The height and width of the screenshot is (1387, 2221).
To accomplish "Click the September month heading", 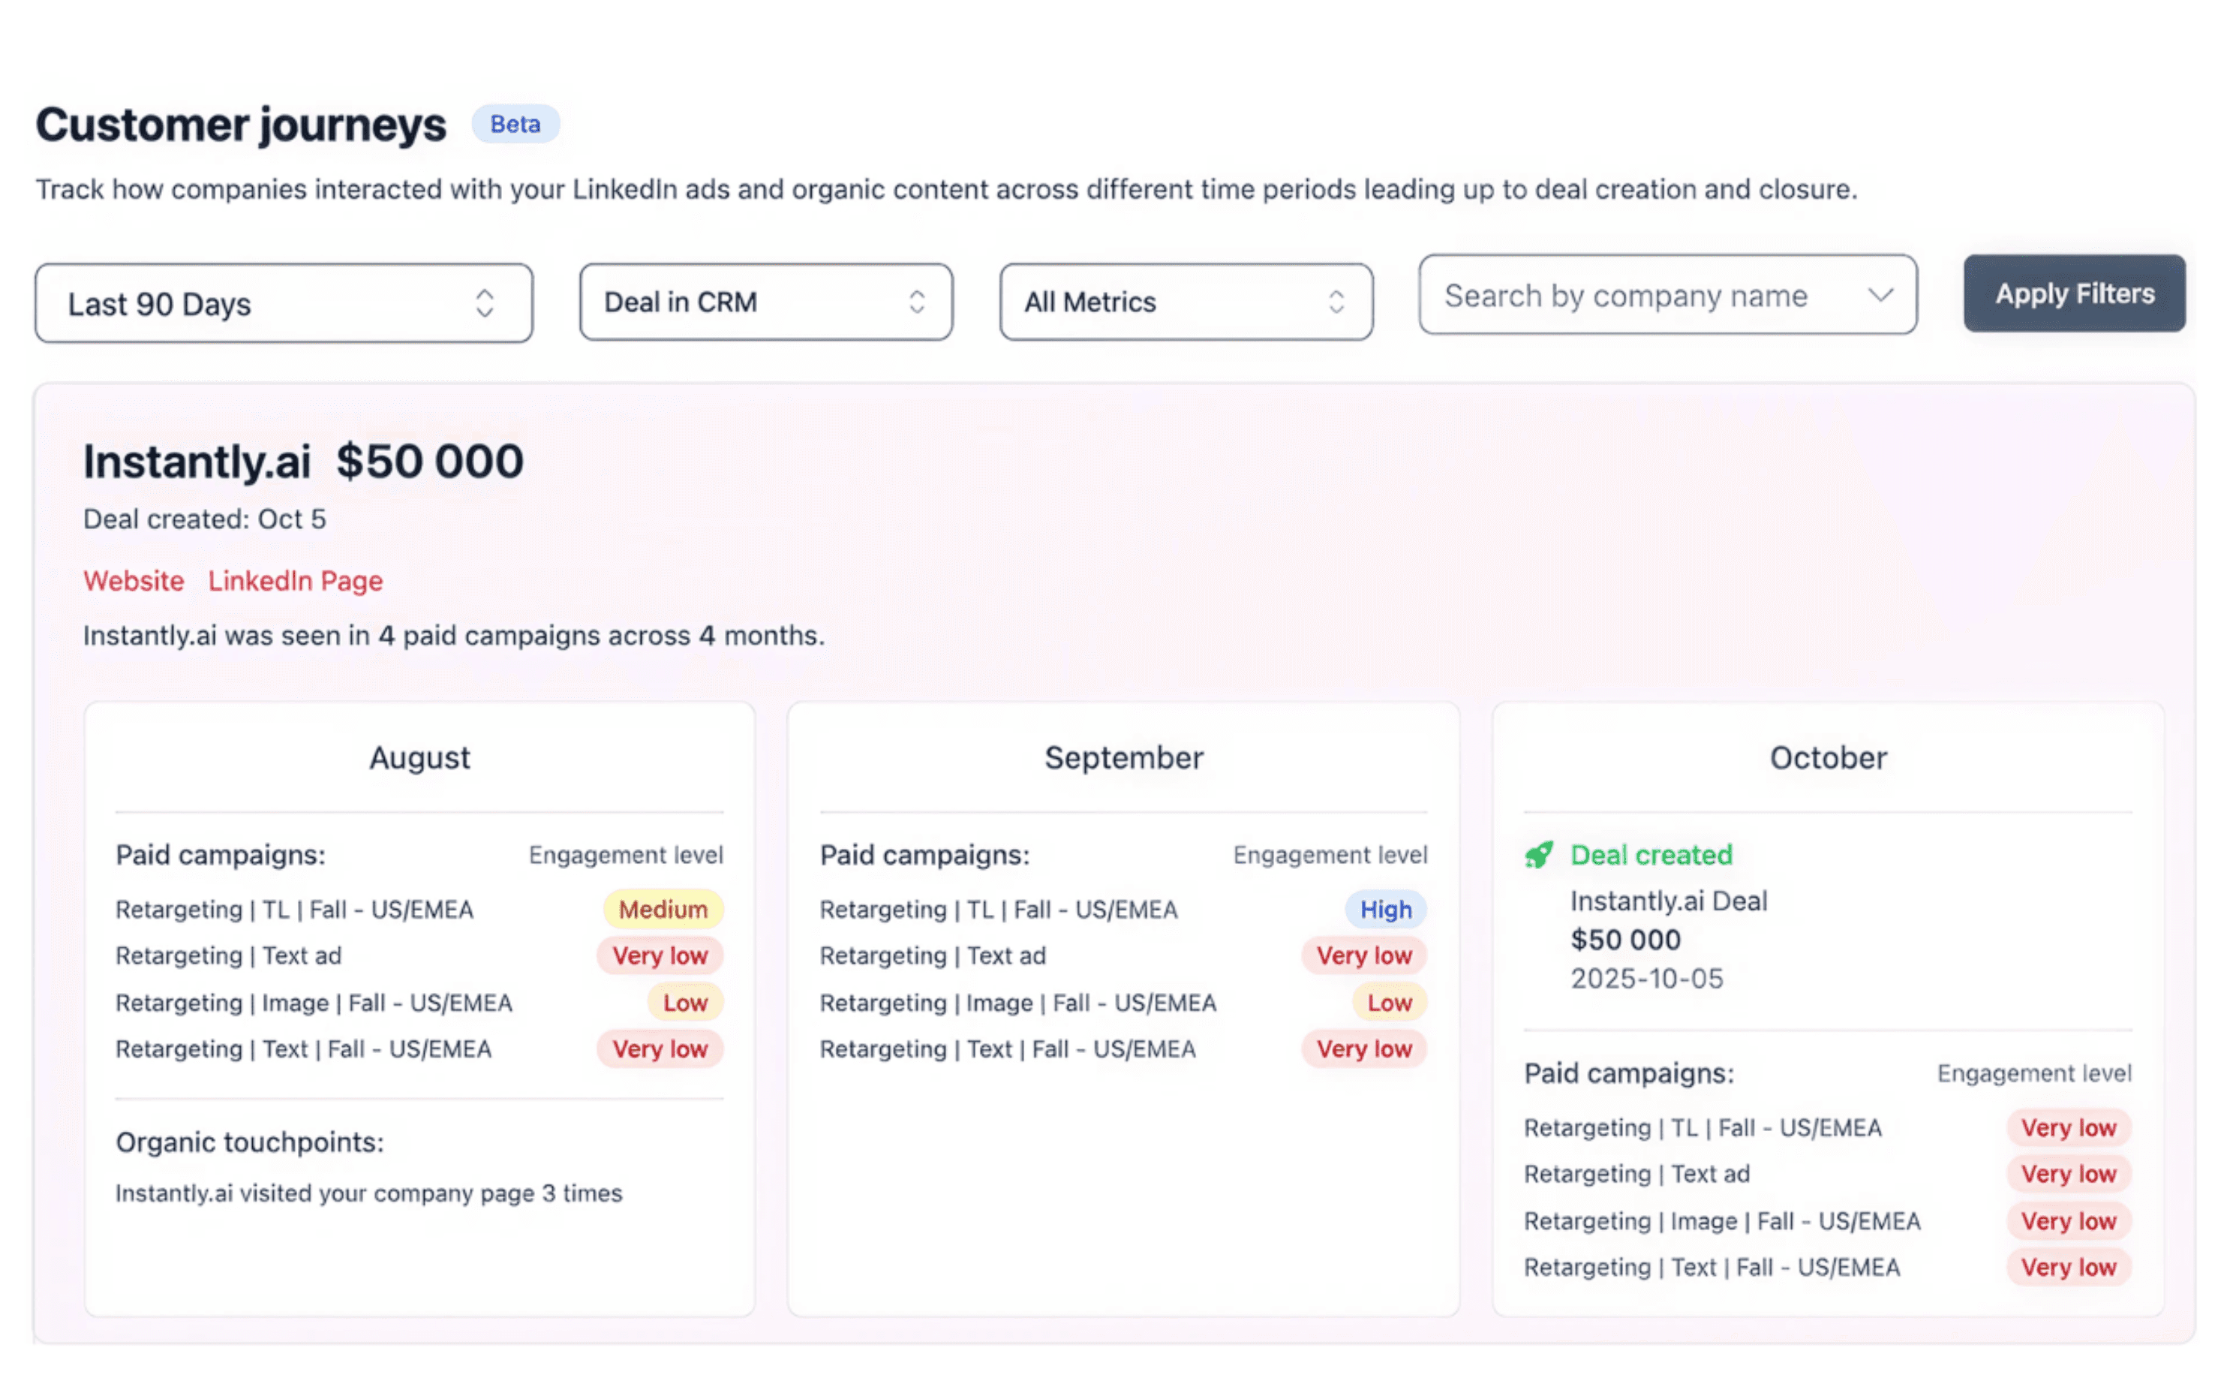I will (x=1123, y=758).
